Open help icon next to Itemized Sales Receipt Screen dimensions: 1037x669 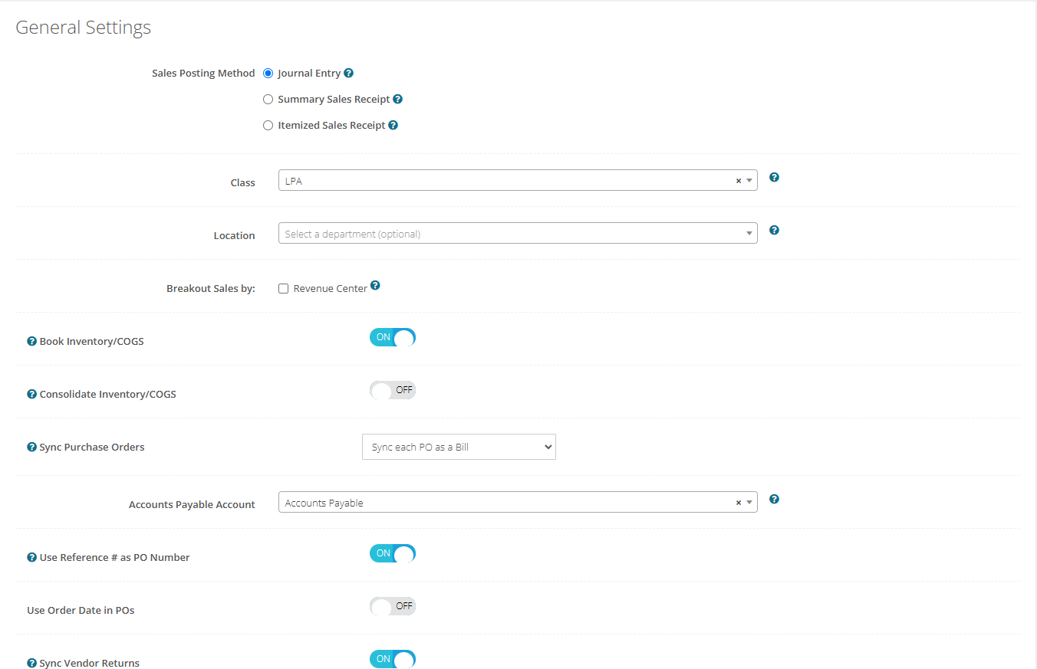[393, 125]
